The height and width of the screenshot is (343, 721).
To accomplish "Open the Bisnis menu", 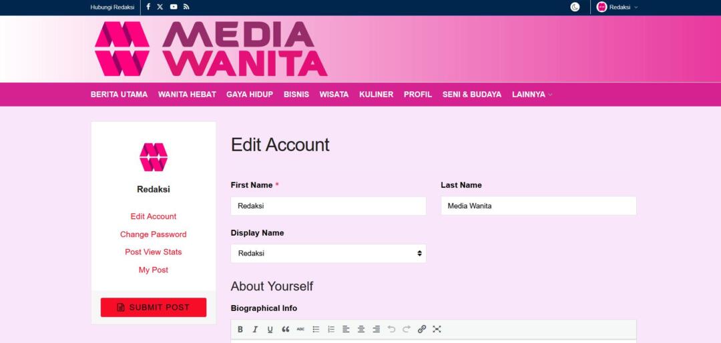I will 296,95.
